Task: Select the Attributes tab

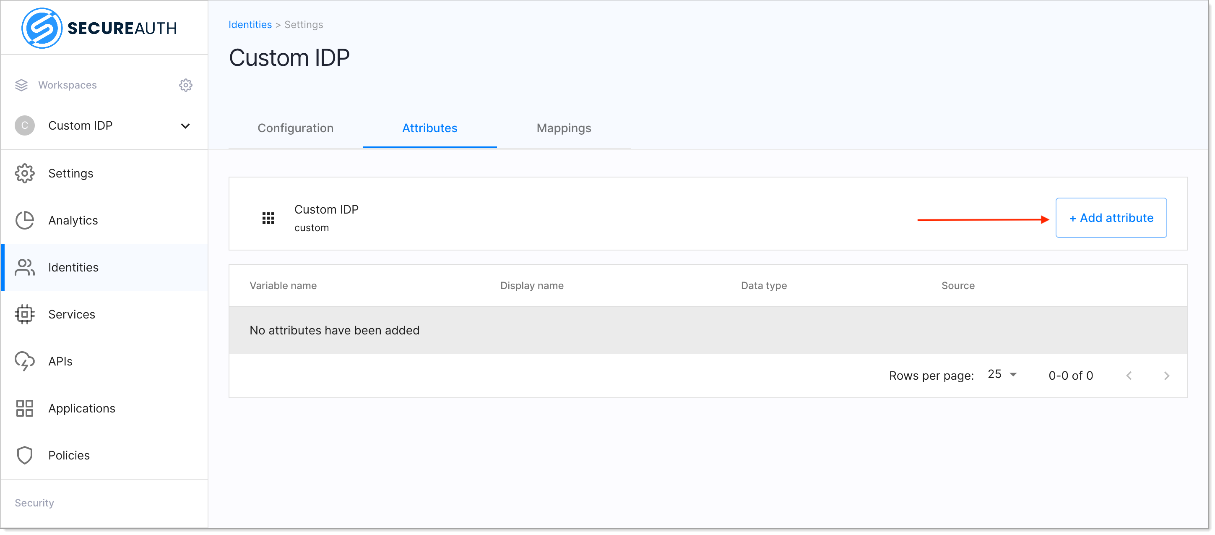Action: (429, 128)
